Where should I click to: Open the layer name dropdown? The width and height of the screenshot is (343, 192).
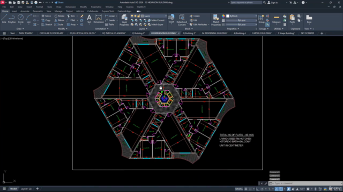point(166,16)
